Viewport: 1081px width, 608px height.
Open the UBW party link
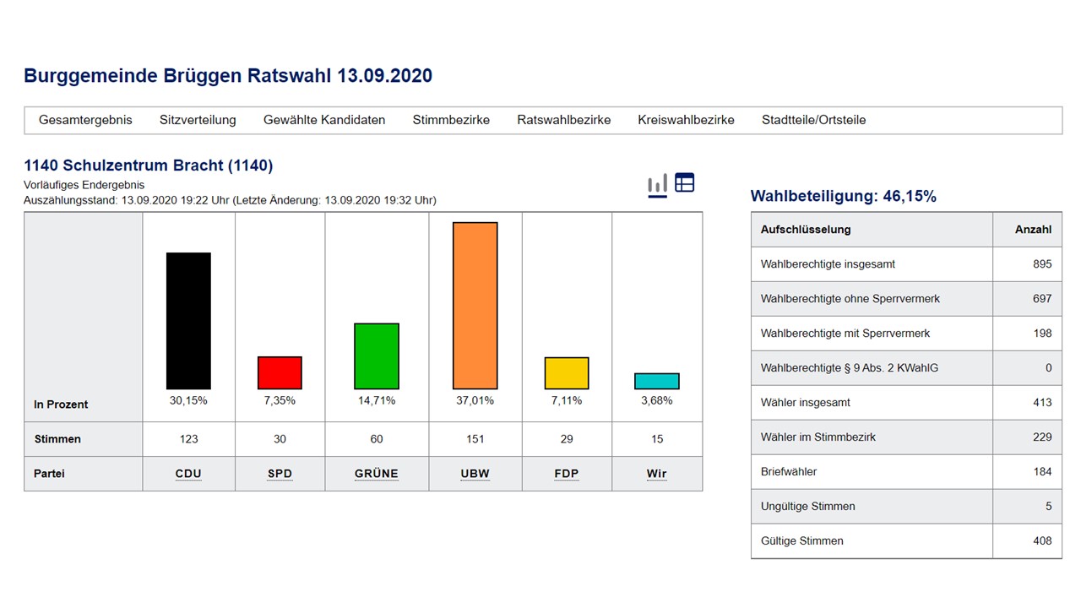click(475, 474)
